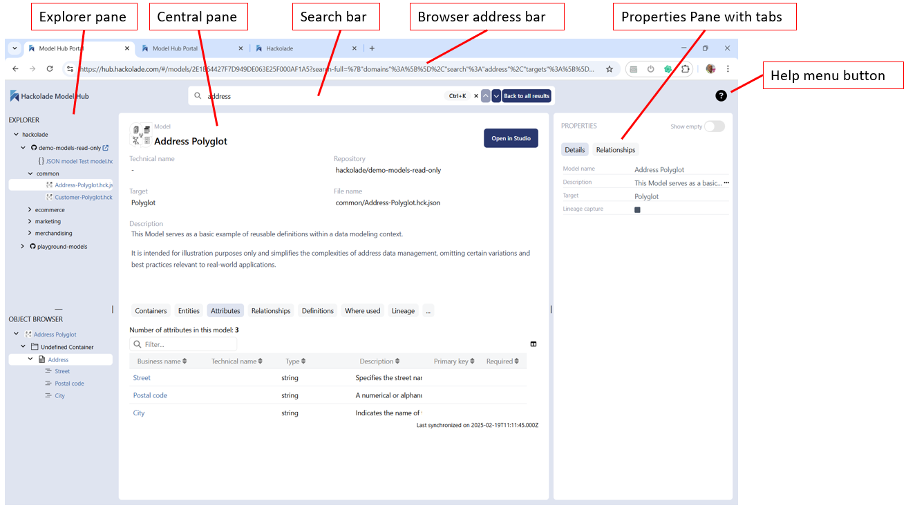Switch to the Hackolade browser tab
The height and width of the screenshot is (510, 906).
(305, 48)
